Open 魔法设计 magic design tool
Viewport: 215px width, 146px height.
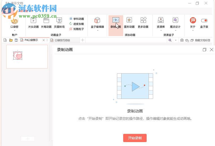(x=175, y=23)
